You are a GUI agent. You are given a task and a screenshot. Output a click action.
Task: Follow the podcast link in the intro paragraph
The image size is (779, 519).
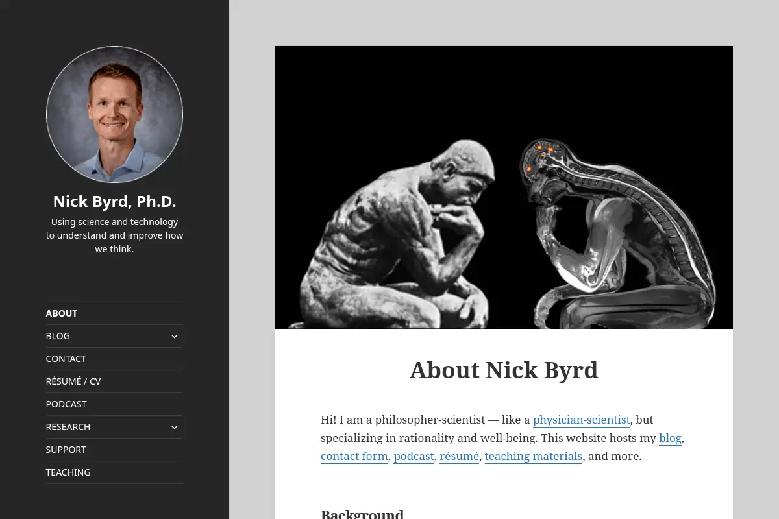pos(414,456)
